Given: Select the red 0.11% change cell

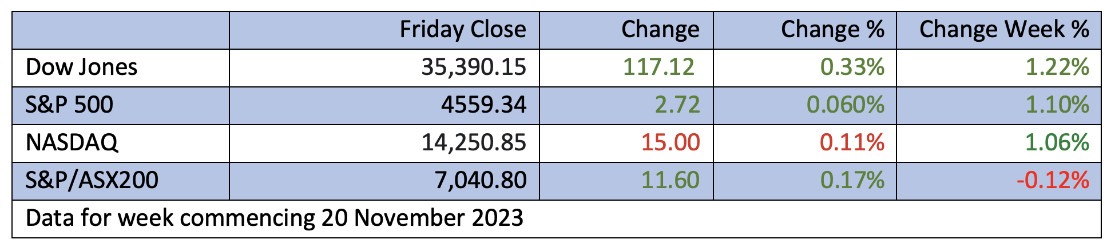Looking at the screenshot, I should click(x=852, y=143).
